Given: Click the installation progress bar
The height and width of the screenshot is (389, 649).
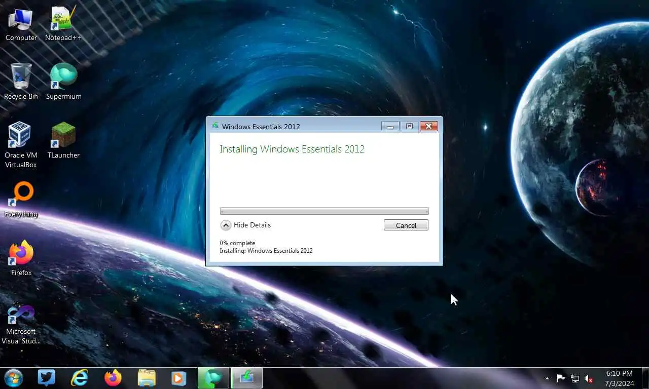Looking at the screenshot, I should [324, 211].
